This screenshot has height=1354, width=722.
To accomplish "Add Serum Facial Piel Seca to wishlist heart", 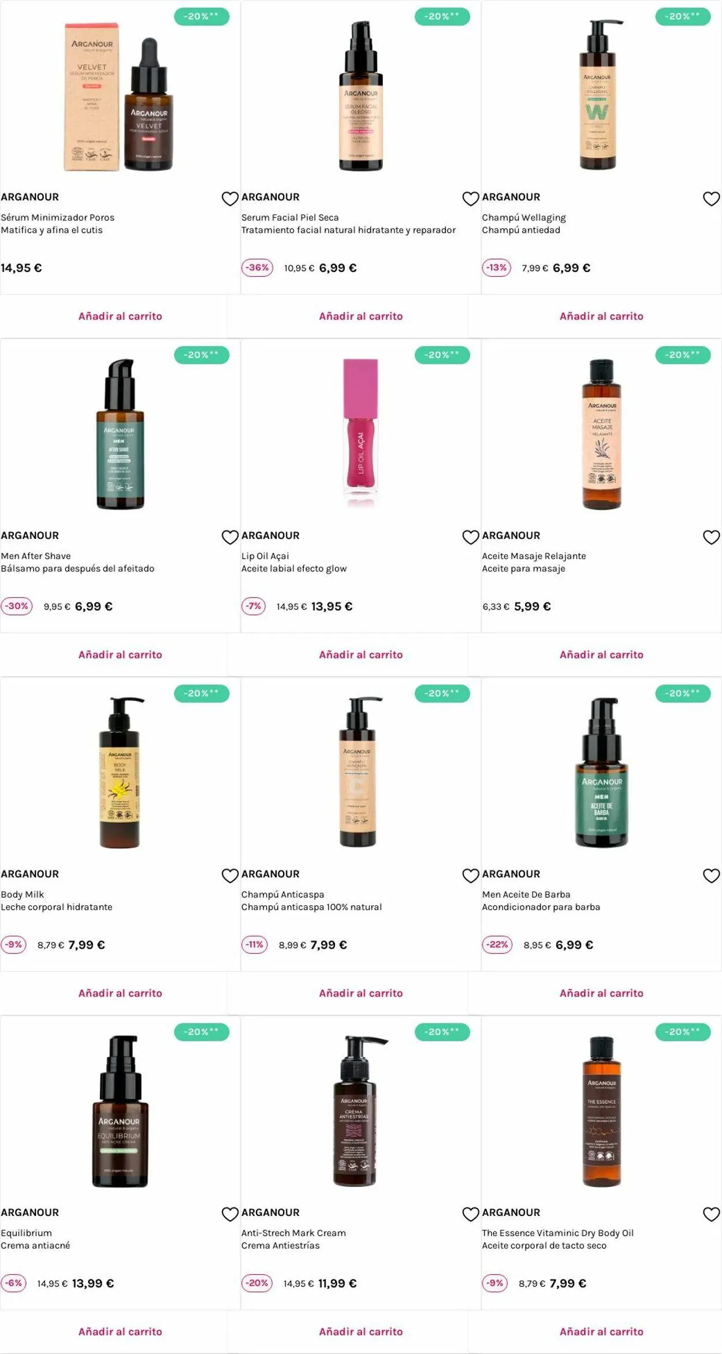I will click(471, 199).
